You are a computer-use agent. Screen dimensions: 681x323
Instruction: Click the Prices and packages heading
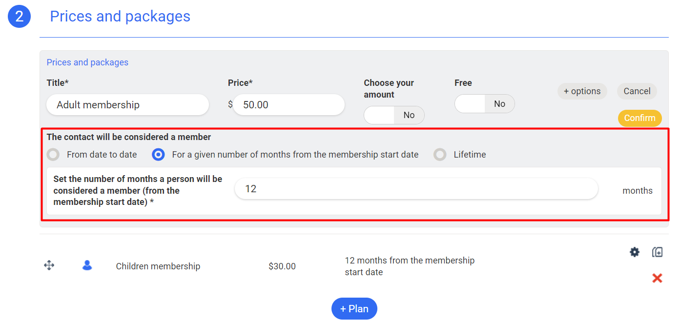click(120, 17)
